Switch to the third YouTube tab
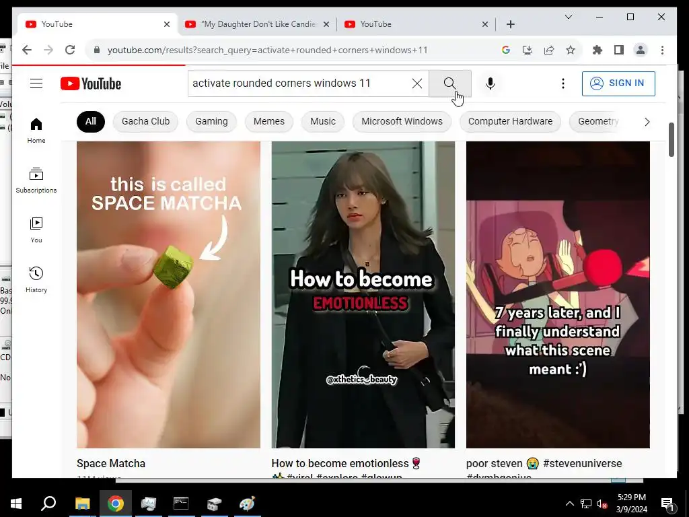 416,24
